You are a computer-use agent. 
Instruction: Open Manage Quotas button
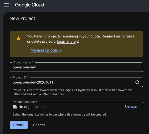(46, 50)
